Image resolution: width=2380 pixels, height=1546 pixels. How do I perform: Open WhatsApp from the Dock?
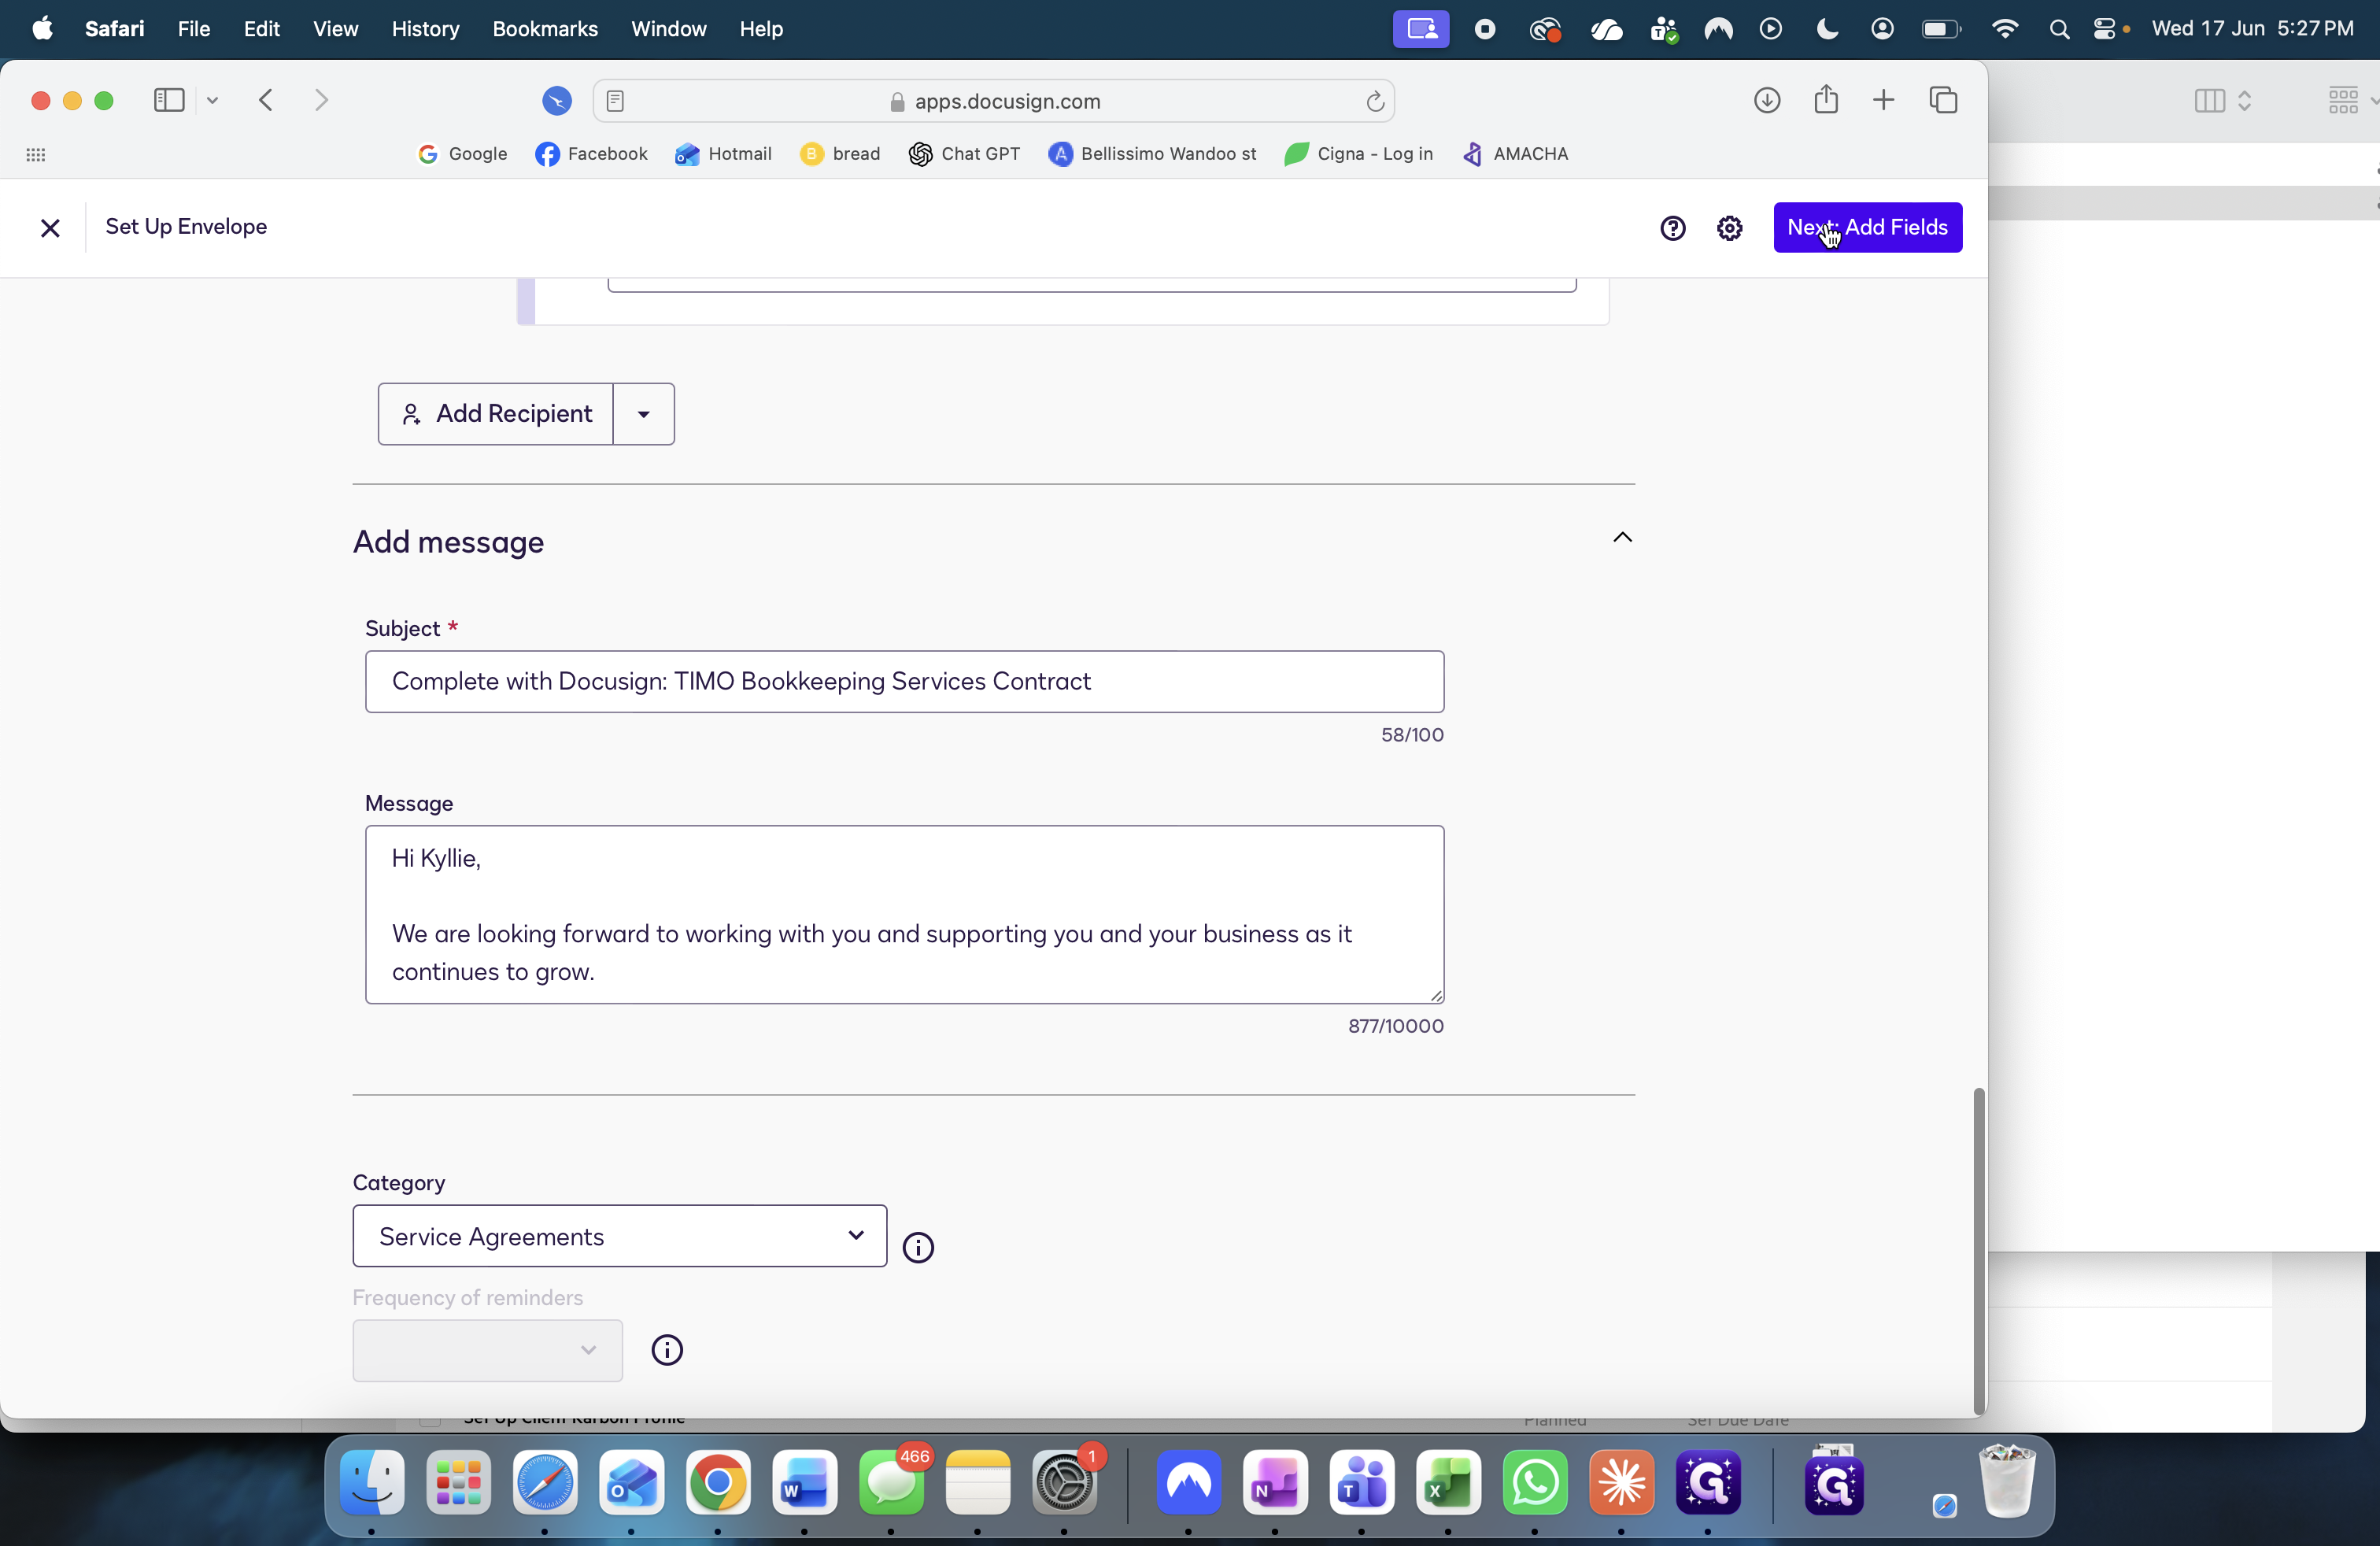(x=1535, y=1483)
